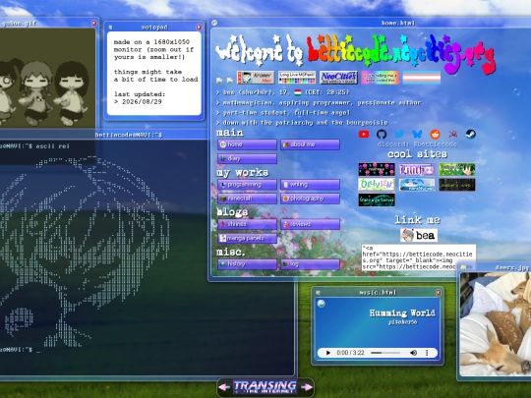Mute the Humming World audio player

pyautogui.click(x=413, y=353)
